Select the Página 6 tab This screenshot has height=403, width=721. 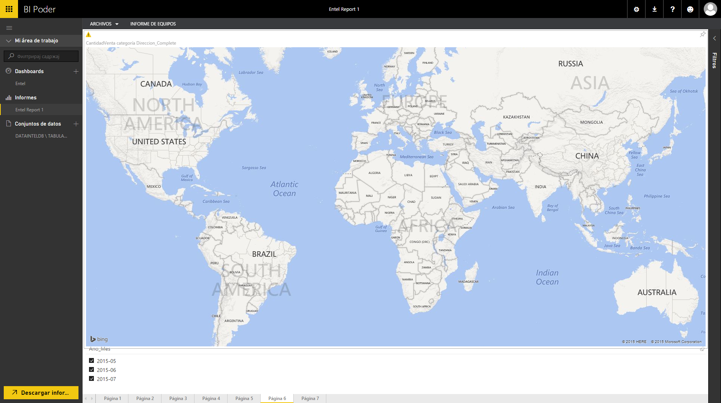[277, 399]
